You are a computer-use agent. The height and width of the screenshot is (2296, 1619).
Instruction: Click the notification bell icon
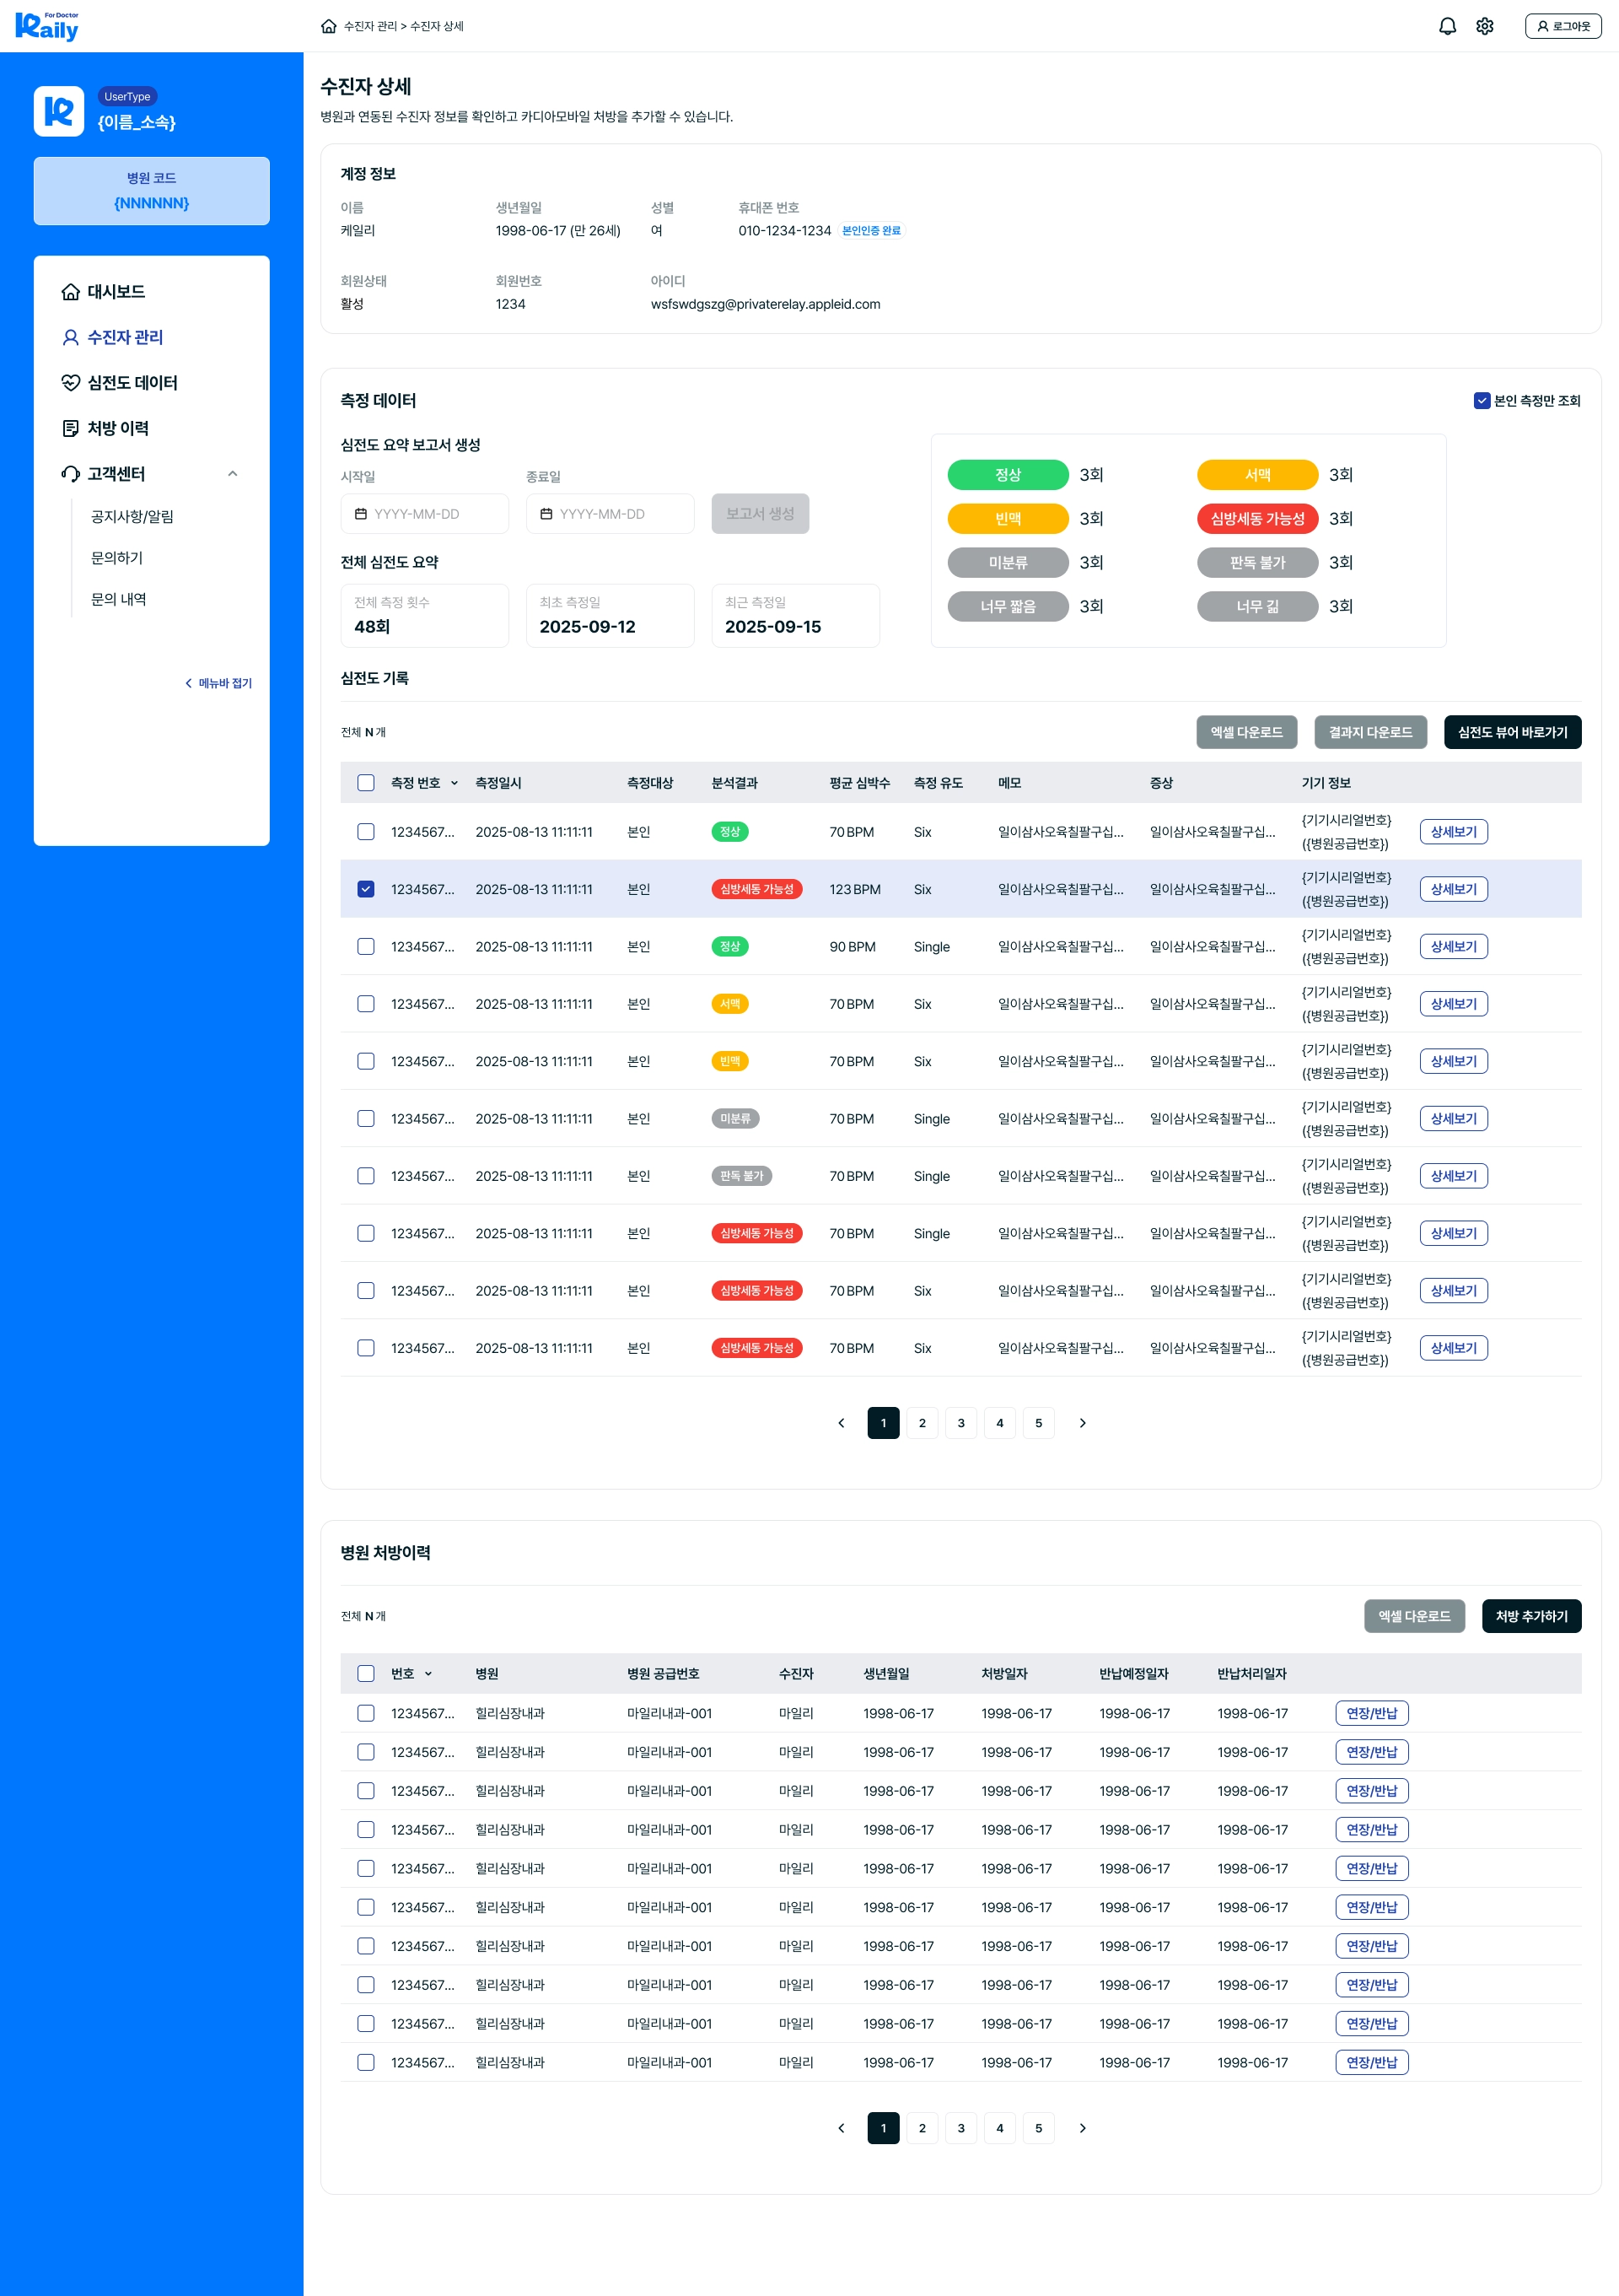point(1446,26)
